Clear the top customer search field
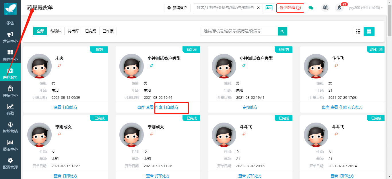Screen dimensions: 392x179 click(258, 8)
